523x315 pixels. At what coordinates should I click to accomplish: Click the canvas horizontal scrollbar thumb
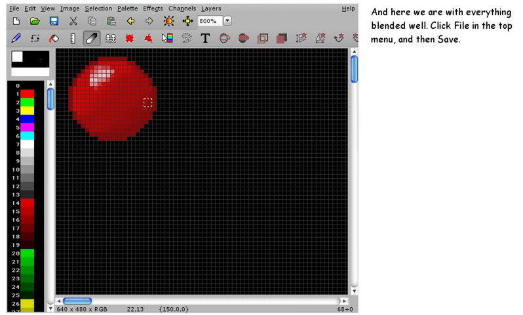(77, 301)
